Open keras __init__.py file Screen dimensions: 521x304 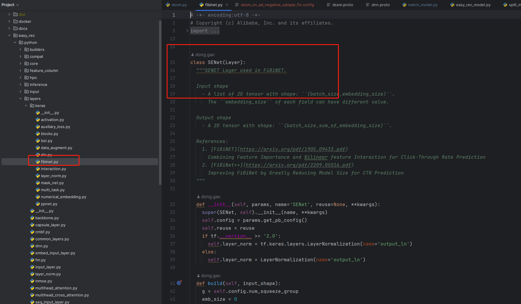(x=50, y=113)
